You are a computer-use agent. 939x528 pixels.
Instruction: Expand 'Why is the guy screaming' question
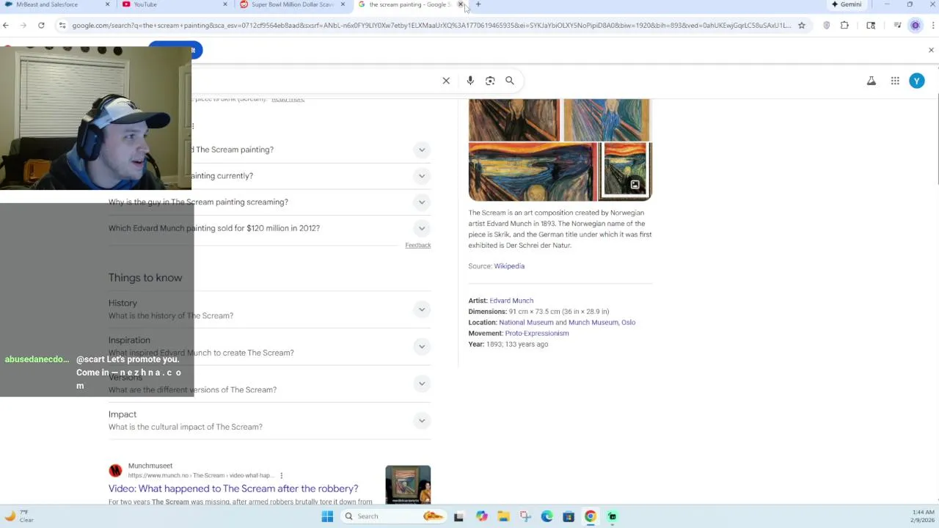tap(422, 202)
